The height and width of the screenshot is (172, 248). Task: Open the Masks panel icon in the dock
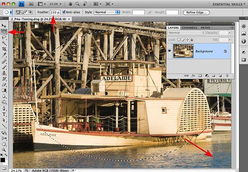tap(244, 60)
